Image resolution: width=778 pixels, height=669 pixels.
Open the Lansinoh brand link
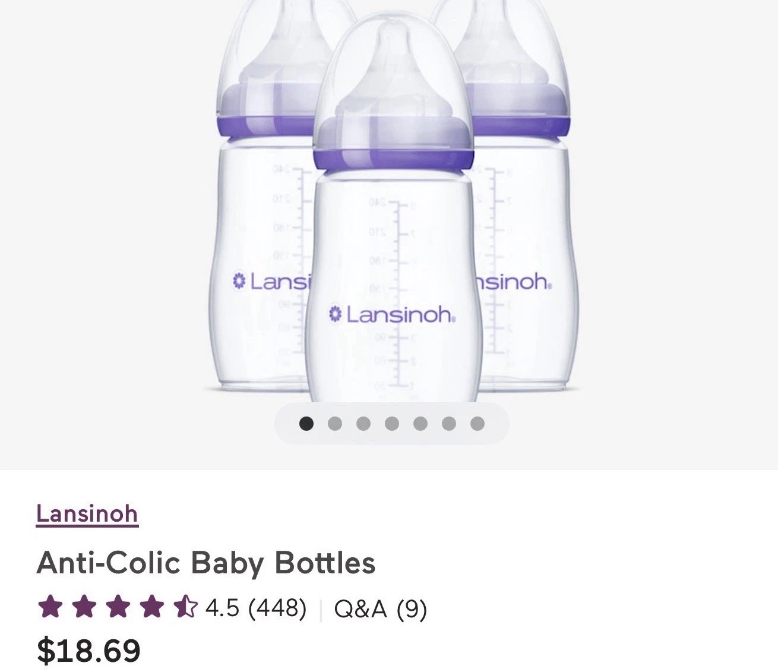tap(87, 513)
